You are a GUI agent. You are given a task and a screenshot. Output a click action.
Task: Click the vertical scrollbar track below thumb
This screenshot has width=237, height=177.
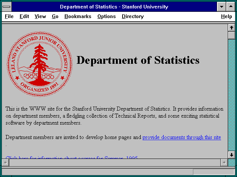point(231,95)
